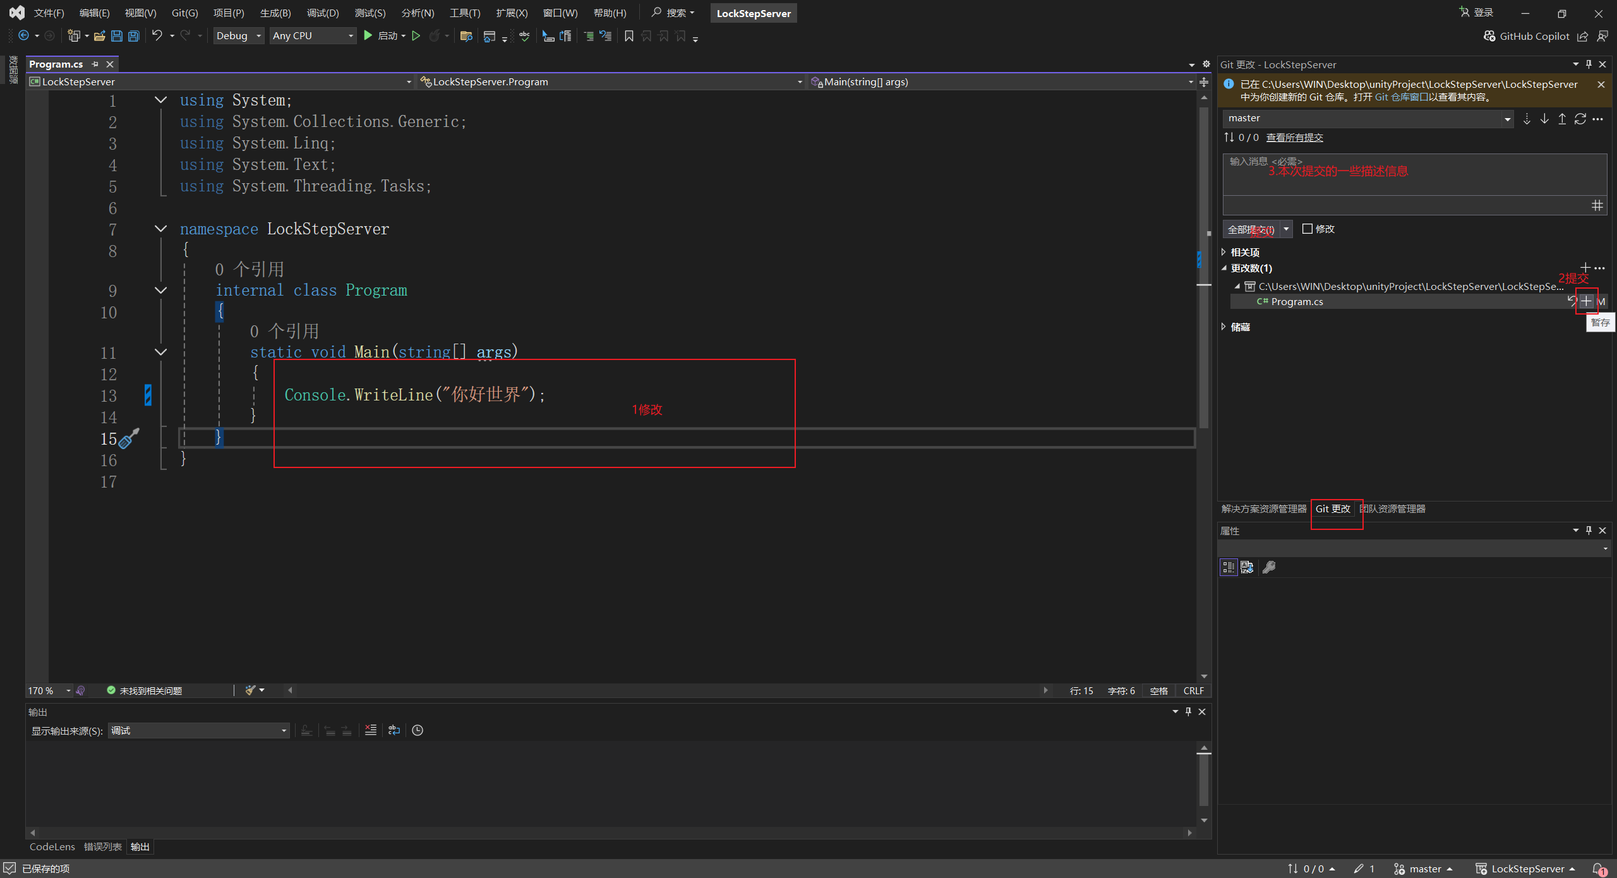This screenshot has width=1617, height=878.
Task: Open the CodeLens tab at the bottom
Action: [x=52, y=846]
